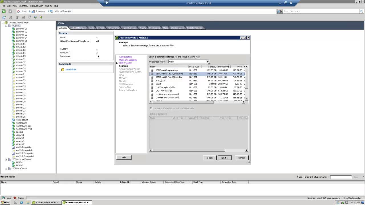Select LV-VM1 in the inventory tree
Viewport: 365px width, 205px height.
(x=20, y=162)
